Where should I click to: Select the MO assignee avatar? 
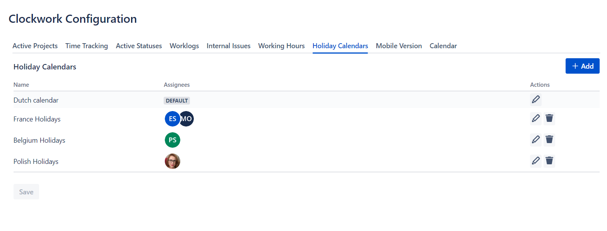pyautogui.click(x=186, y=118)
